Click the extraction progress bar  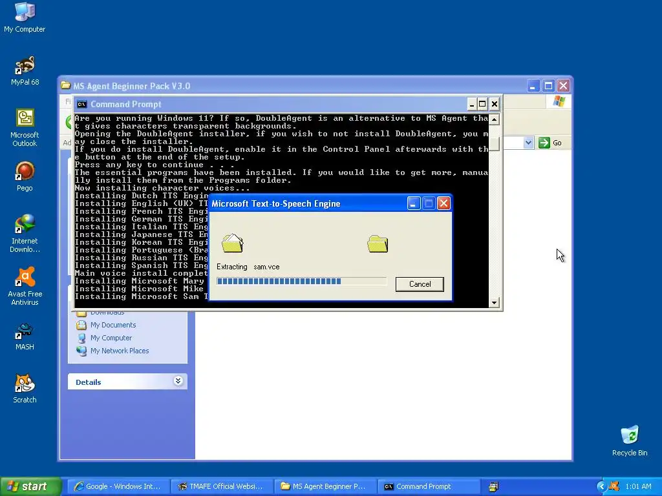[301, 282]
